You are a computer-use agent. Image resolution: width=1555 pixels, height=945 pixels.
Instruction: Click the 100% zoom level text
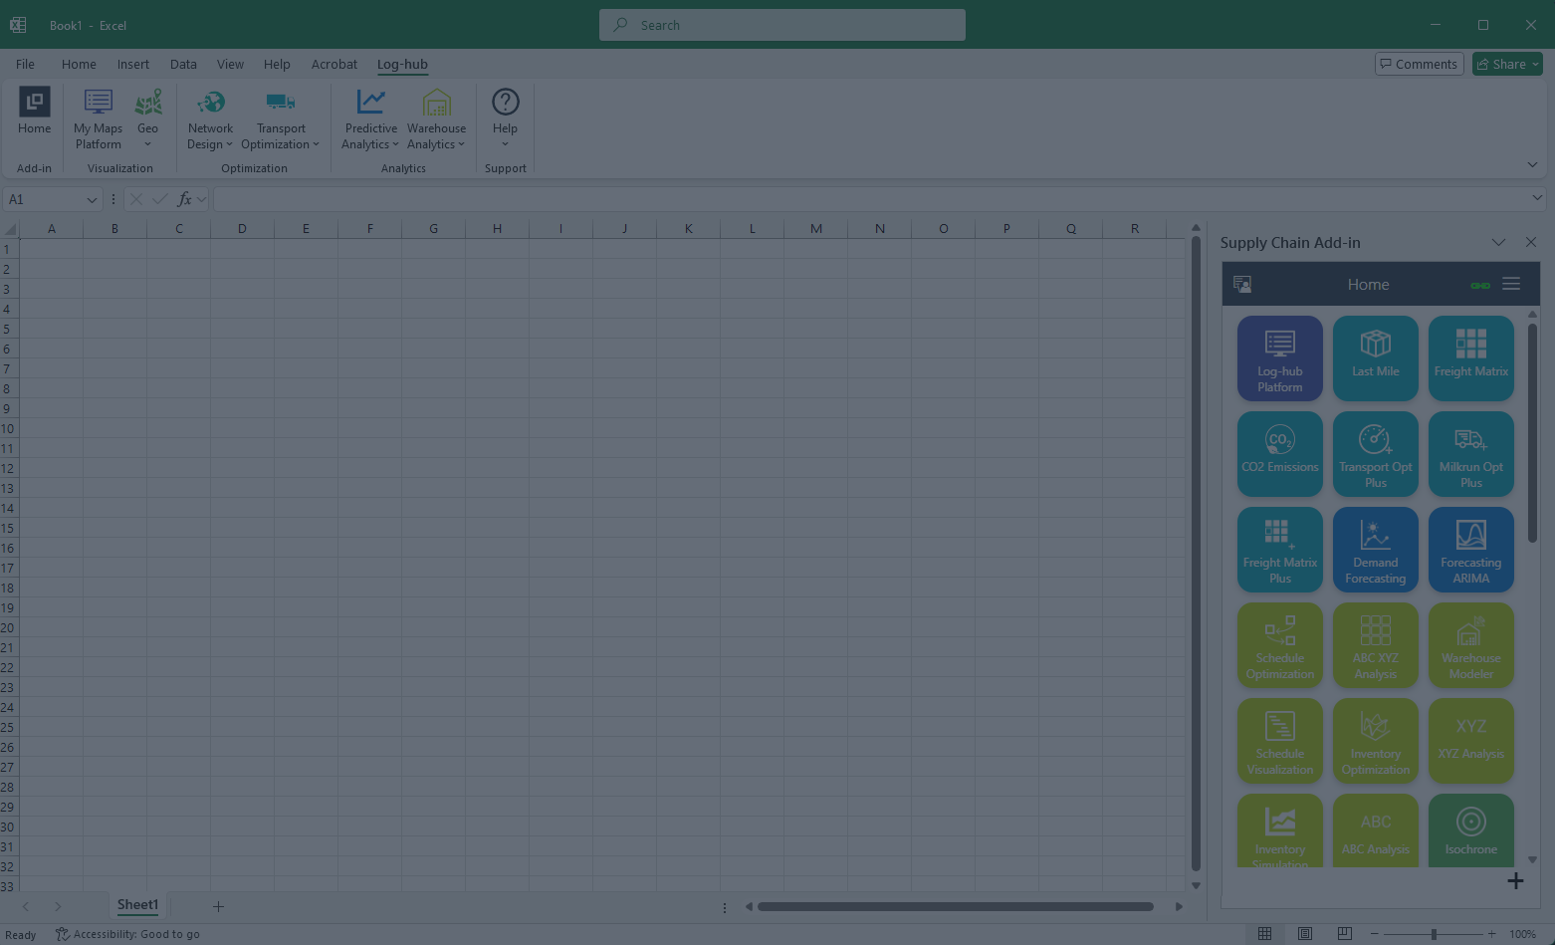click(x=1522, y=934)
